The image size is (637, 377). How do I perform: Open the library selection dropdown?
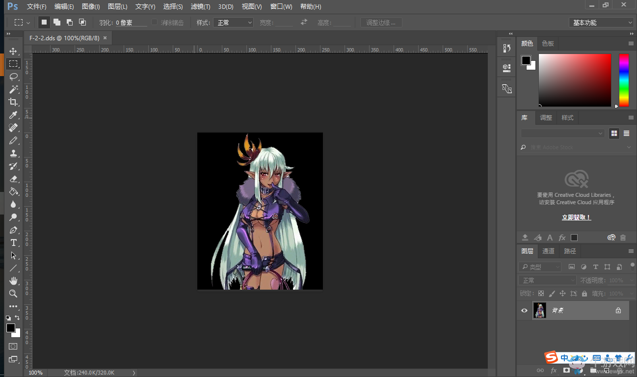tap(563, 134)
